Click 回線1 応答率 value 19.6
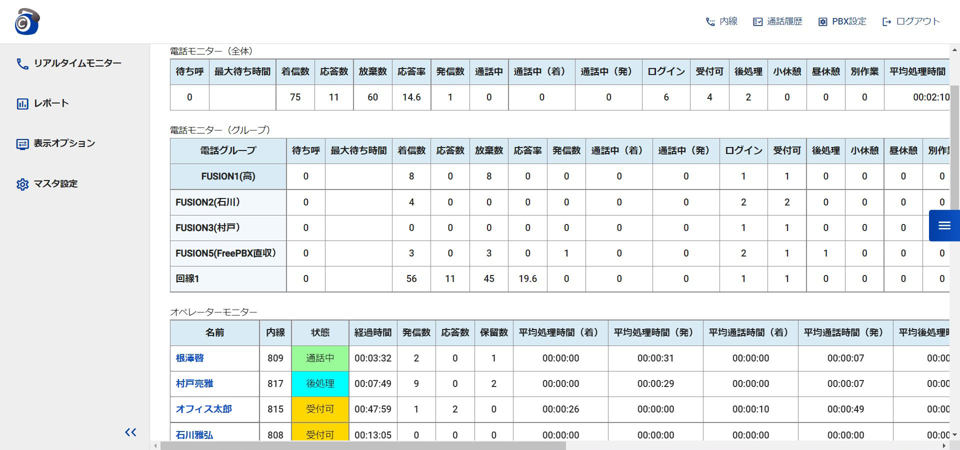 point(527,278)
